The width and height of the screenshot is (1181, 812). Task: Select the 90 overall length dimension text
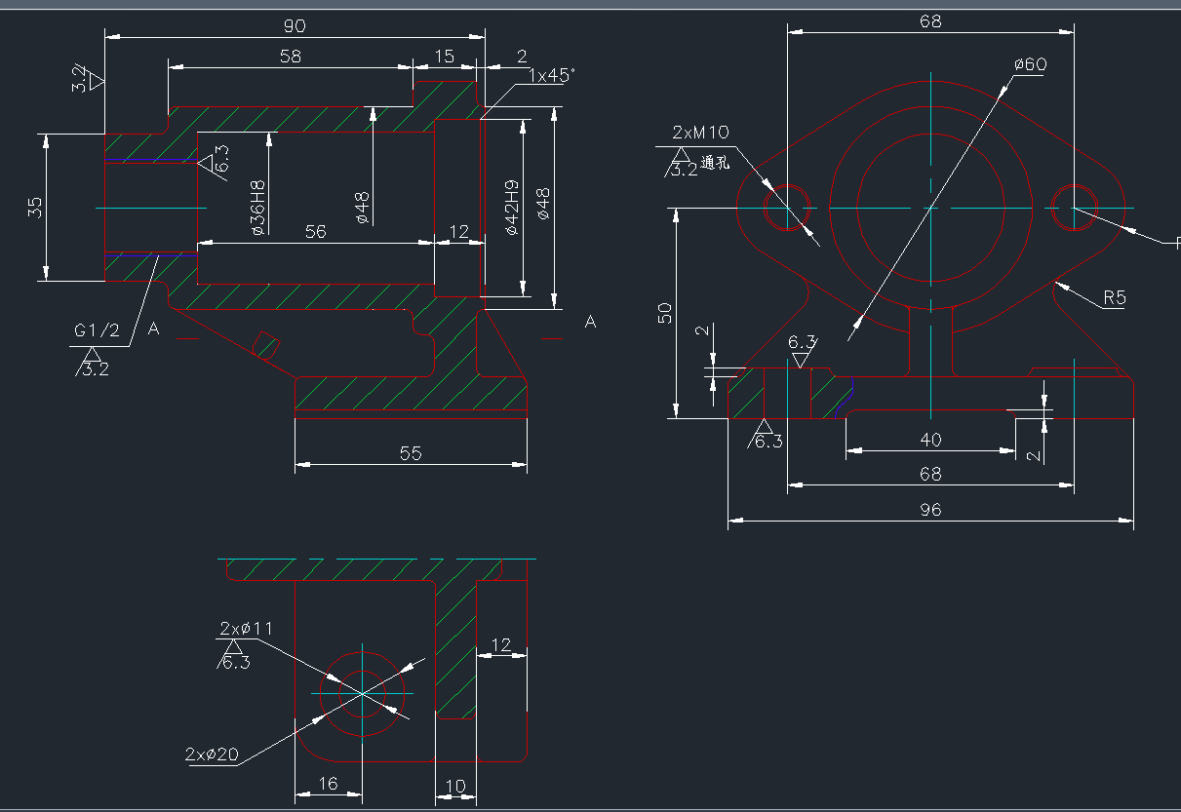click(x=294, y=25)
